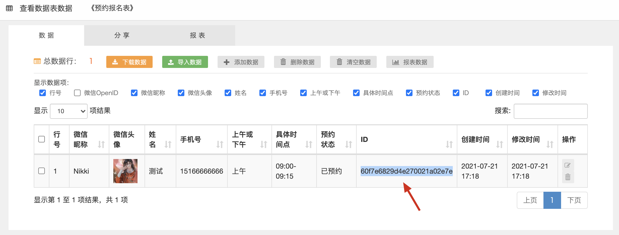Open the 报表 tab
619x235 pixels.
tap(197, 35)
